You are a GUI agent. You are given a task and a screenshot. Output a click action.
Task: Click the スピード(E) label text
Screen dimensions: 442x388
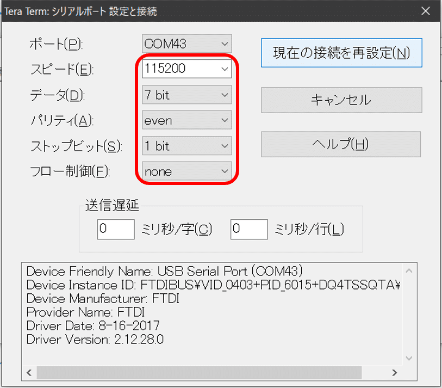point(61,69)
